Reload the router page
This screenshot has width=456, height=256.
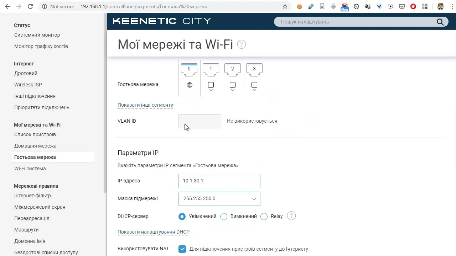30,6
